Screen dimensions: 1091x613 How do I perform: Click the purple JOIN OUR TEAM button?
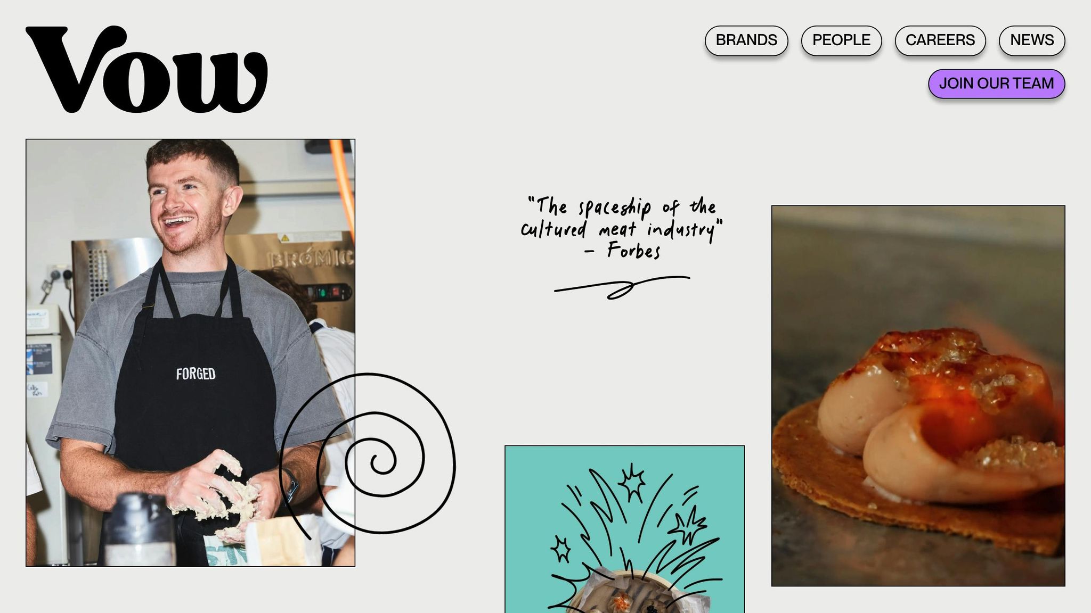pyautogui.click(x=996, y=84)
